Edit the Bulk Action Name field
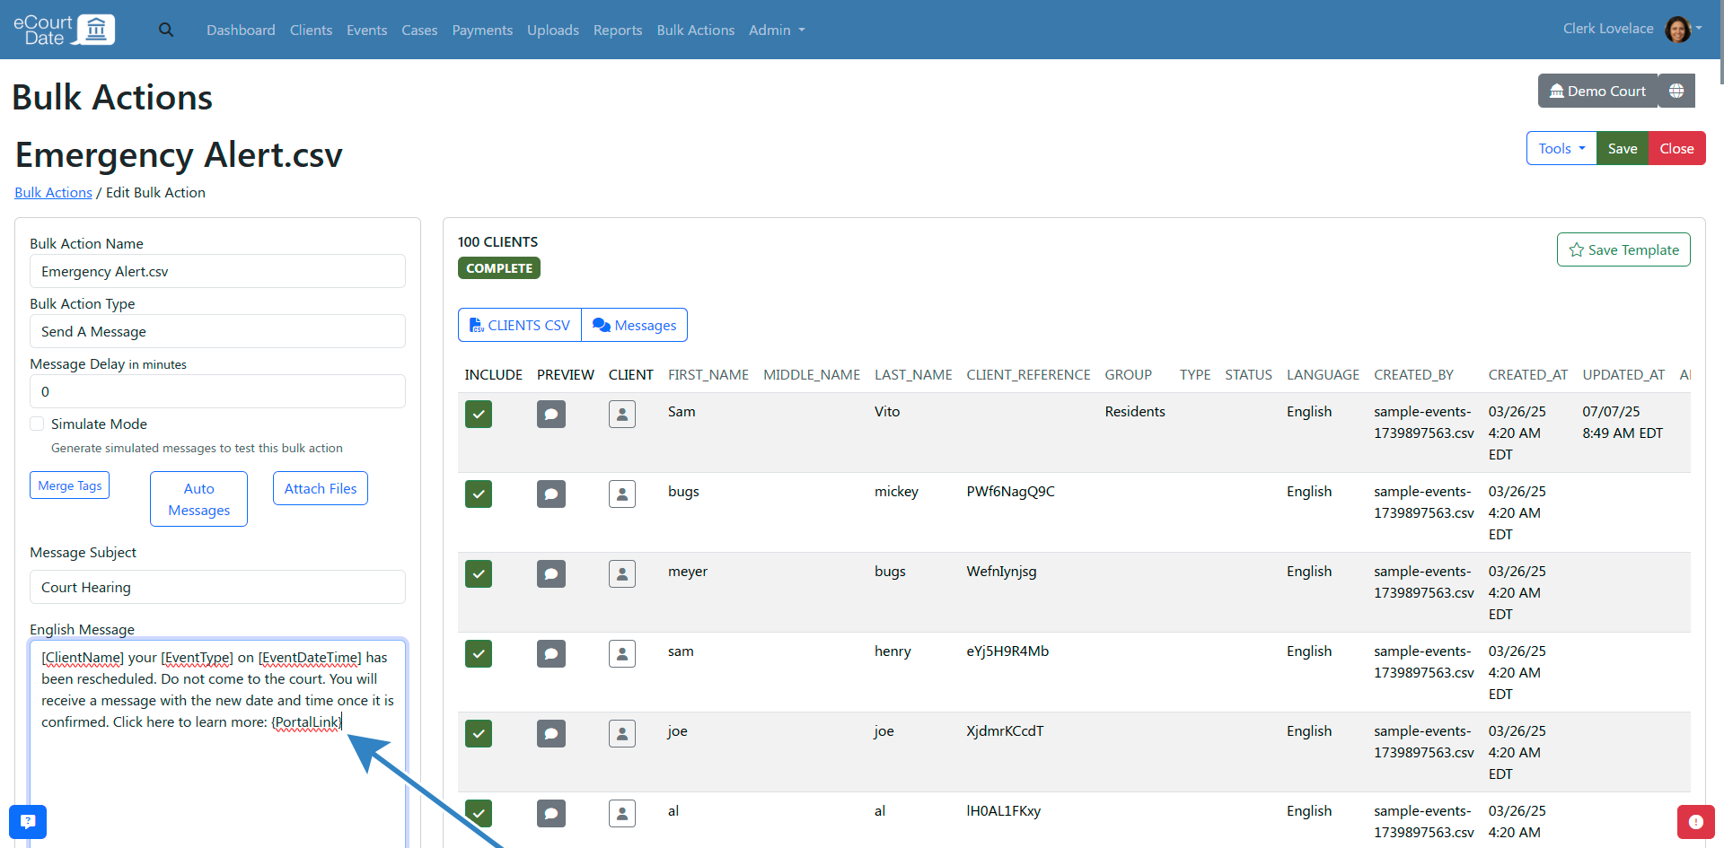 click(217, 271)
